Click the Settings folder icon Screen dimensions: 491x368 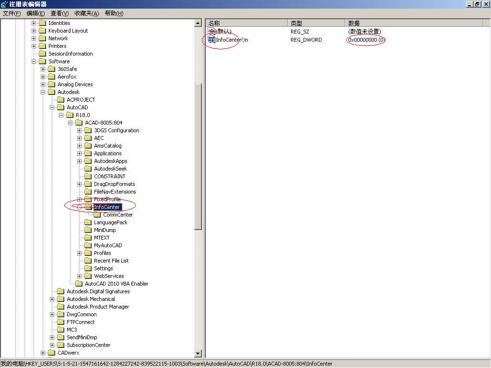coord(88,268)
